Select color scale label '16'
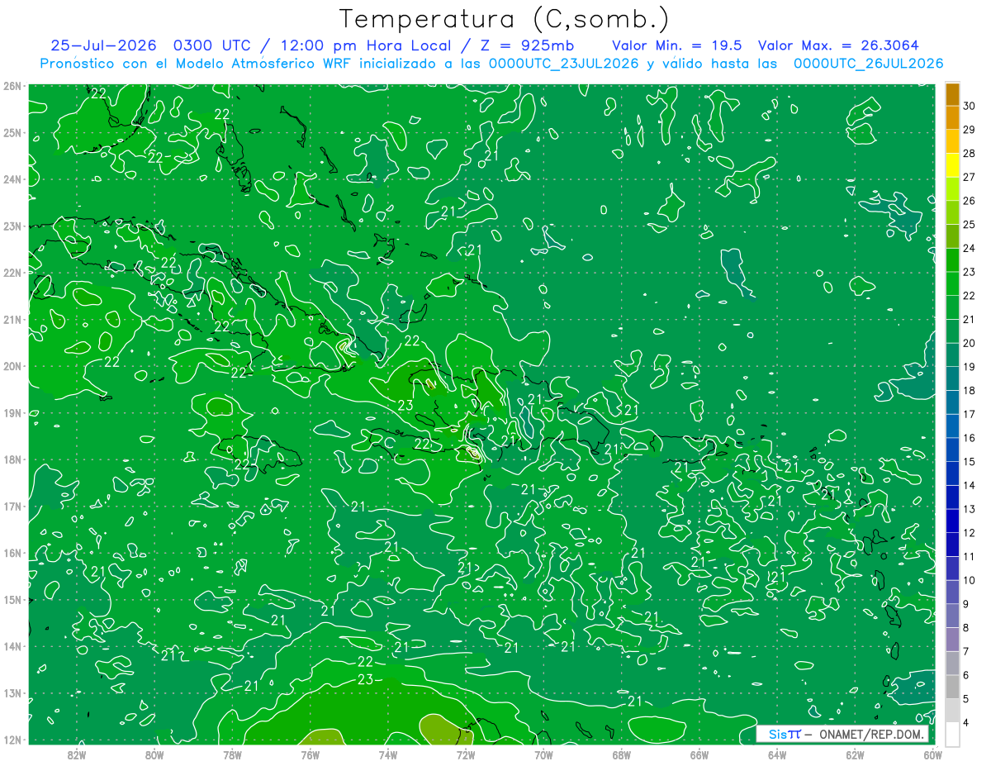This screenshot has width=991, height=766. [969, 438]
